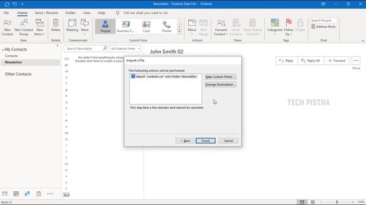Jump to contacts index letter ab

[66, 65]
